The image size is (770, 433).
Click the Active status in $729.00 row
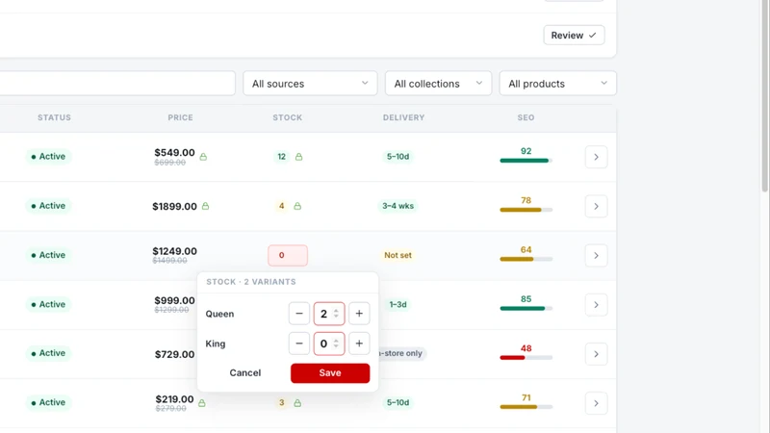tap(48, 353)
